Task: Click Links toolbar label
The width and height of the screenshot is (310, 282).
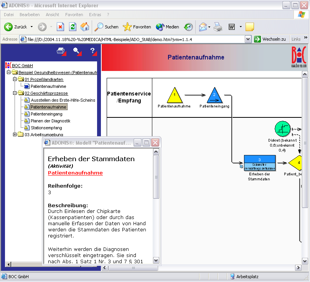Action: point(296,39)
